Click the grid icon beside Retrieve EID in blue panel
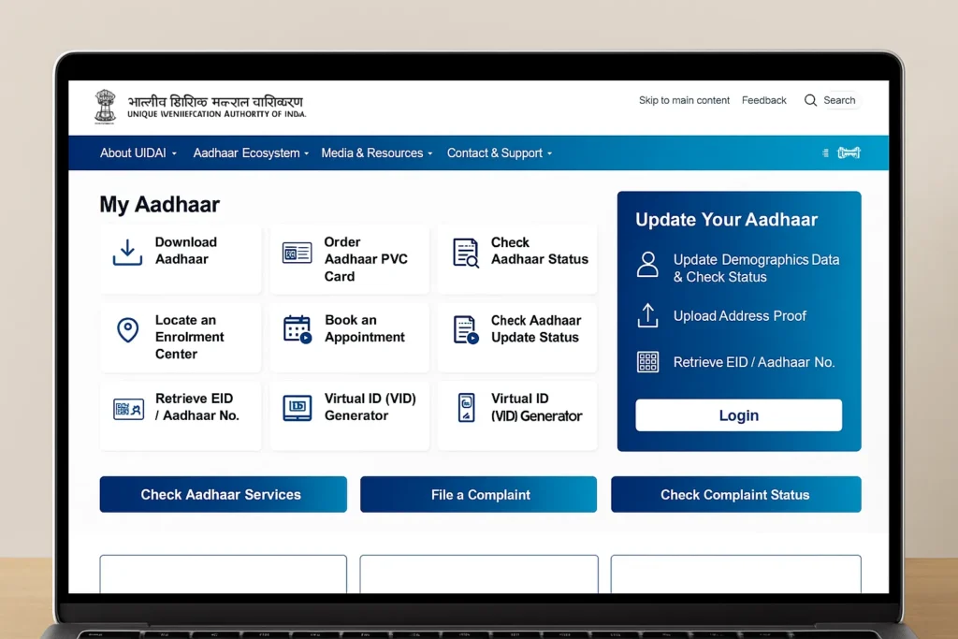958x639 pixels. [647, 362]
